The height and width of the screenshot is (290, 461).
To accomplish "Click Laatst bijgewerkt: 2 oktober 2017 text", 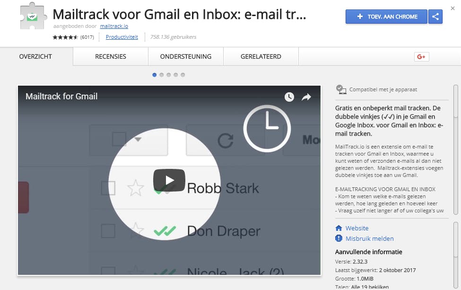I will coord(375,270).
